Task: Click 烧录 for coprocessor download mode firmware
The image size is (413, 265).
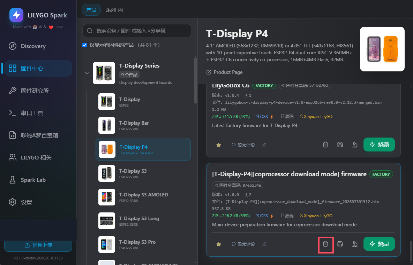Action: tap(379, 244)
